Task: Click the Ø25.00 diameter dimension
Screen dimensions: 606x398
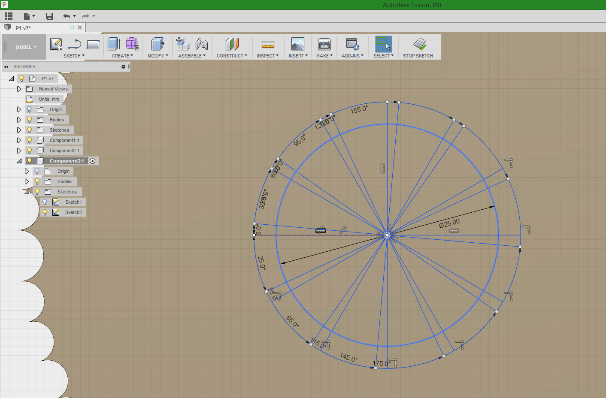Action: click(x=449, y=223)
